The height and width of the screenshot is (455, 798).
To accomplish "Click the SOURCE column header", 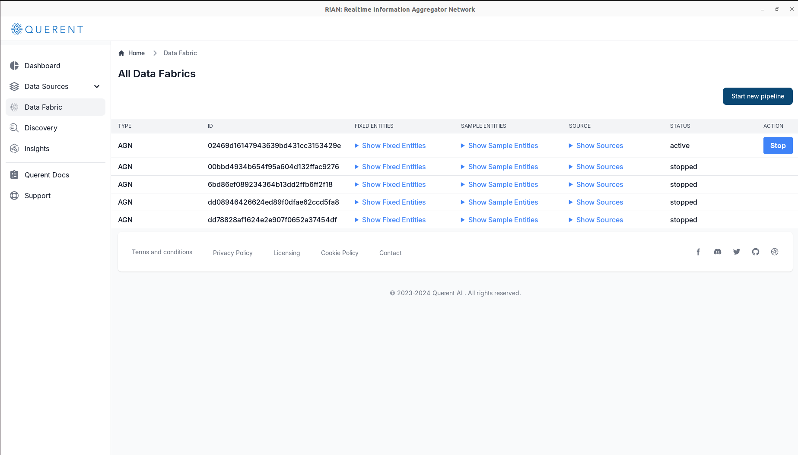I will point(579,126).
